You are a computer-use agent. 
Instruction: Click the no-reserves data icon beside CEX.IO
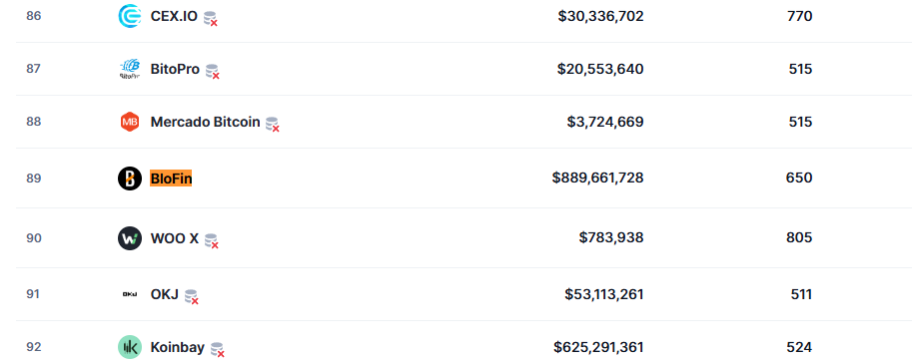pyautogui.click(x=211, y=19)
